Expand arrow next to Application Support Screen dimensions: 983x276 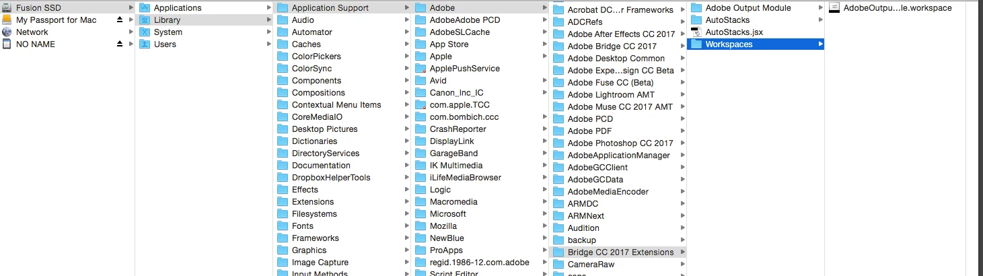pos(406,8)
